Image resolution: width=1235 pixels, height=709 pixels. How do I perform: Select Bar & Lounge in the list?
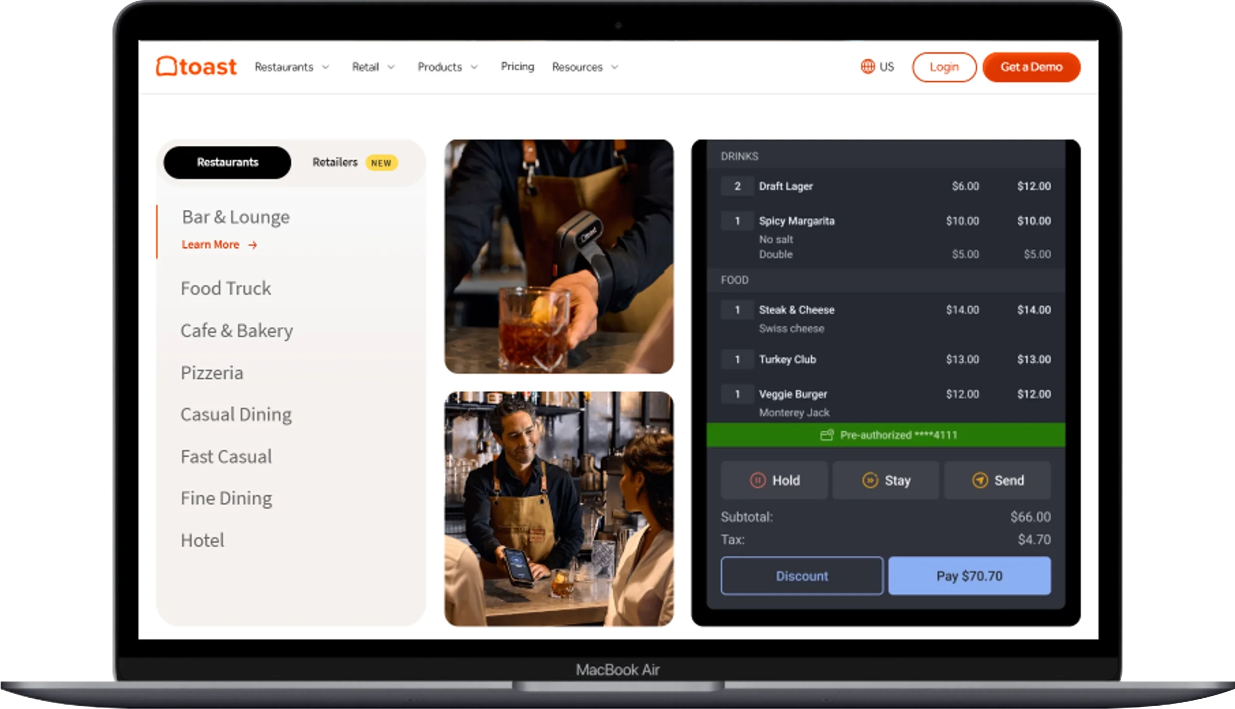point(236,217)
